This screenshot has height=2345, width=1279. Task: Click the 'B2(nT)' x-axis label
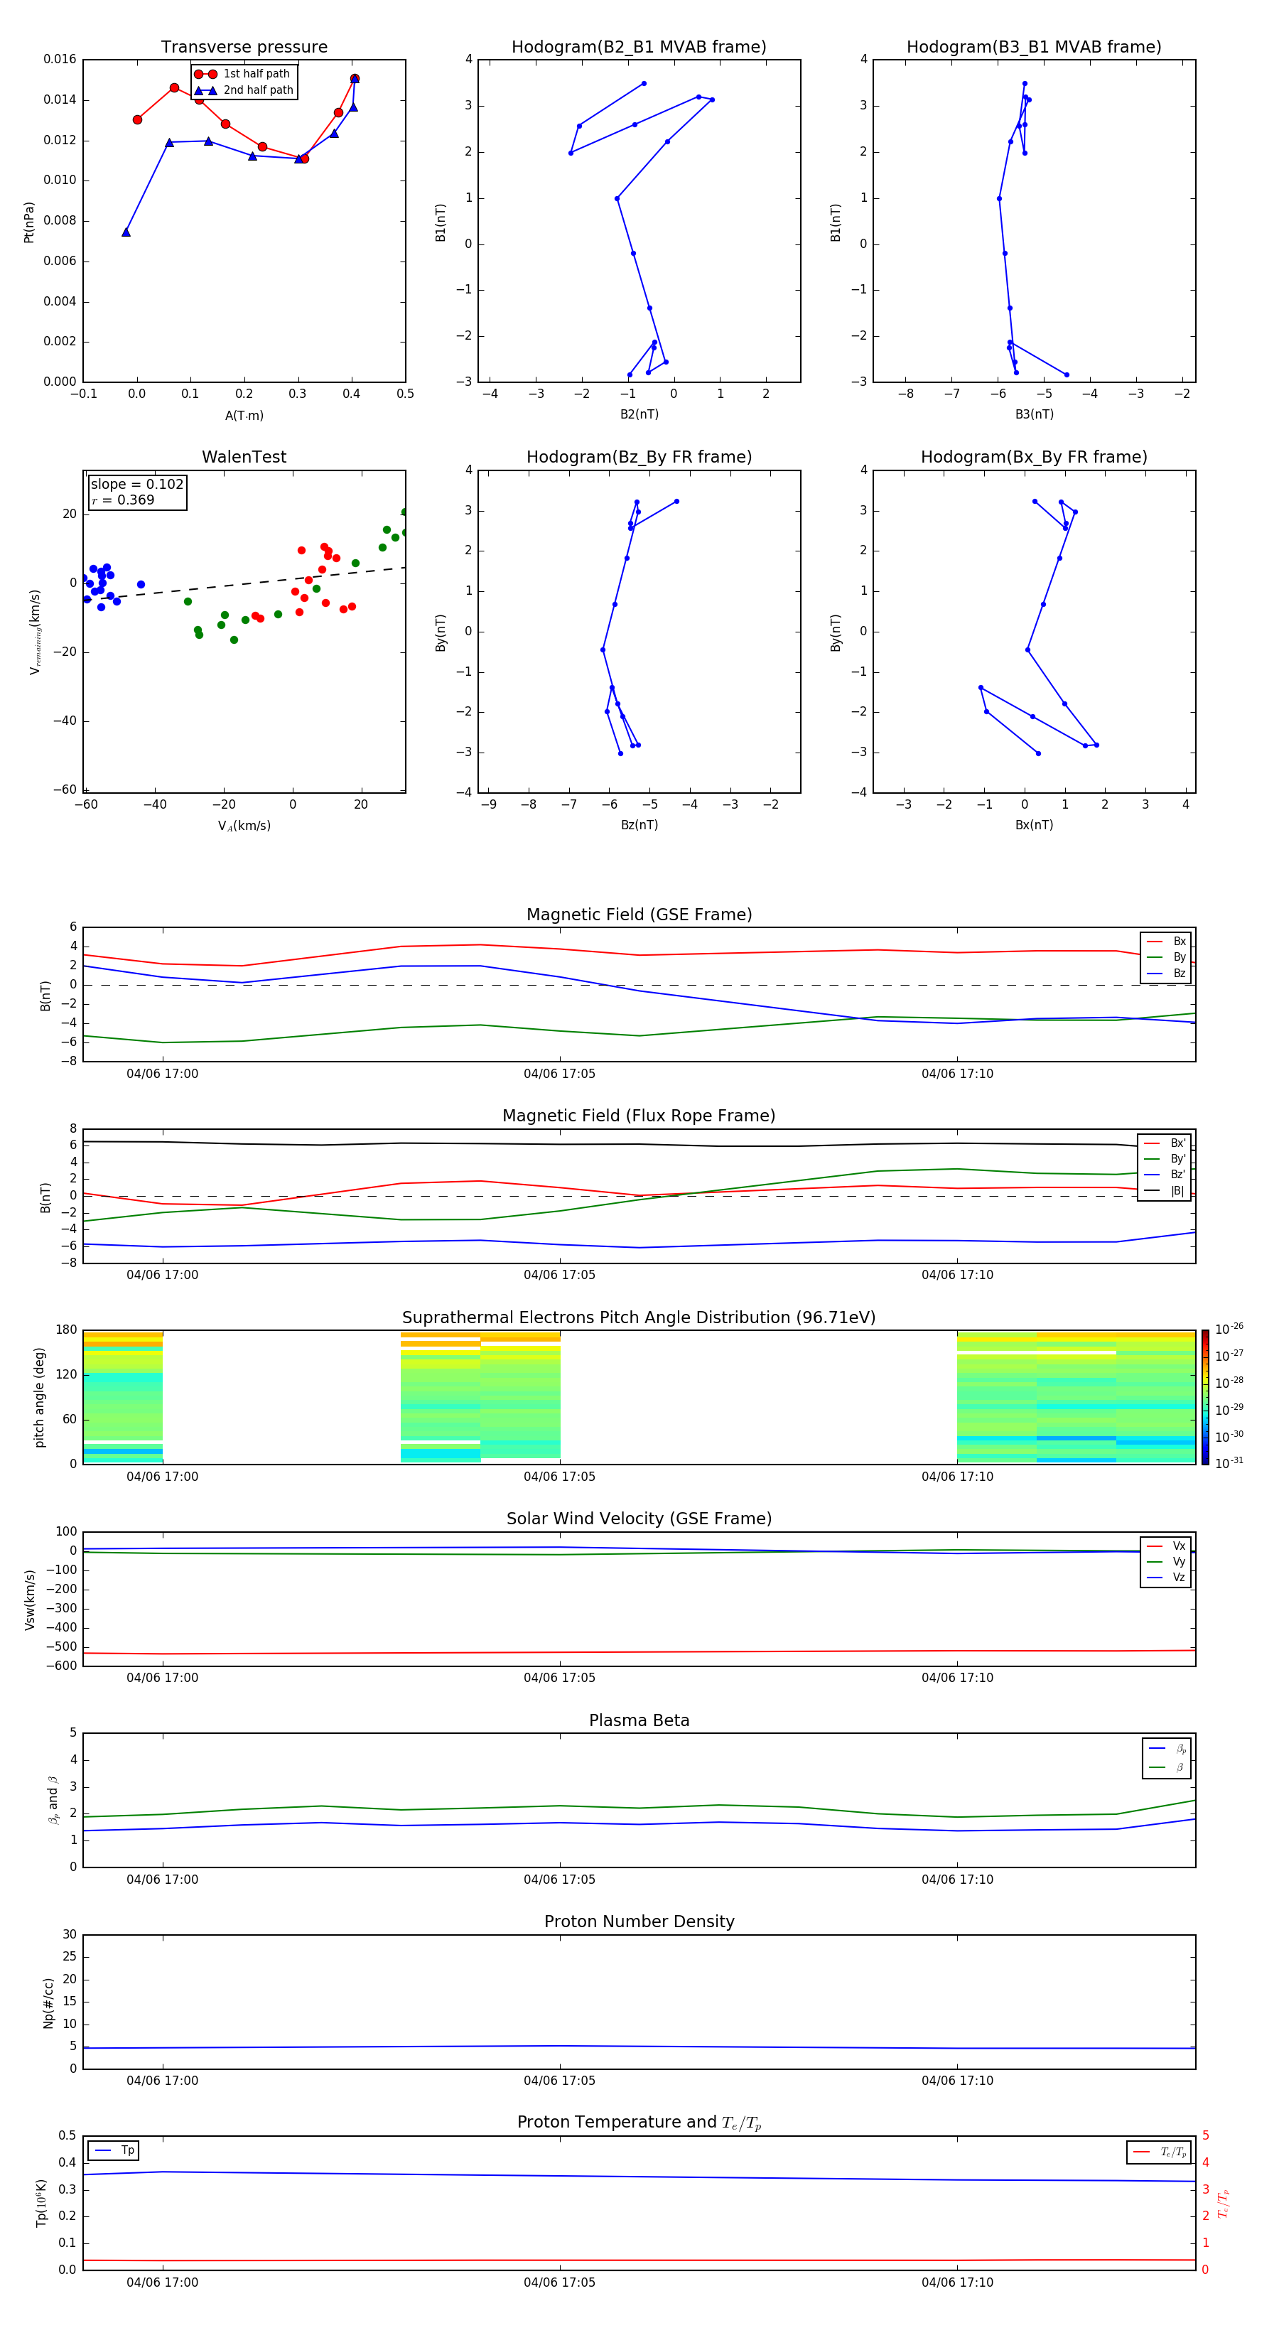tap(639, 414)
